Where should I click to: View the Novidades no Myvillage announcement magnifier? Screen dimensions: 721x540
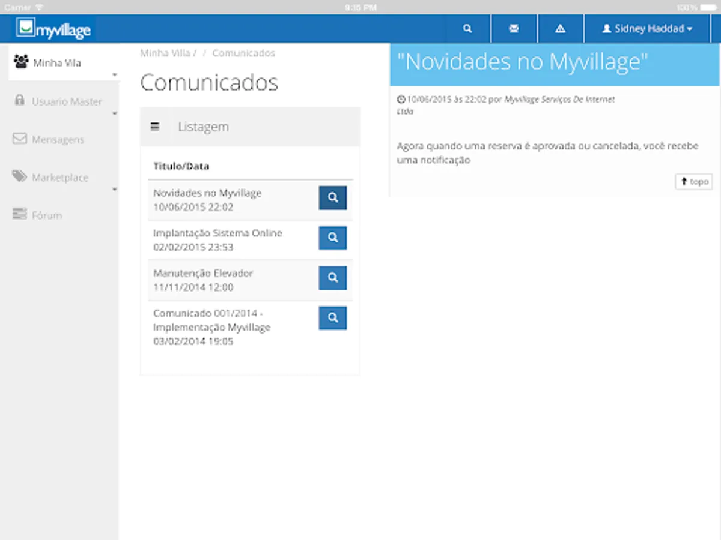click(x=333, y=198)
